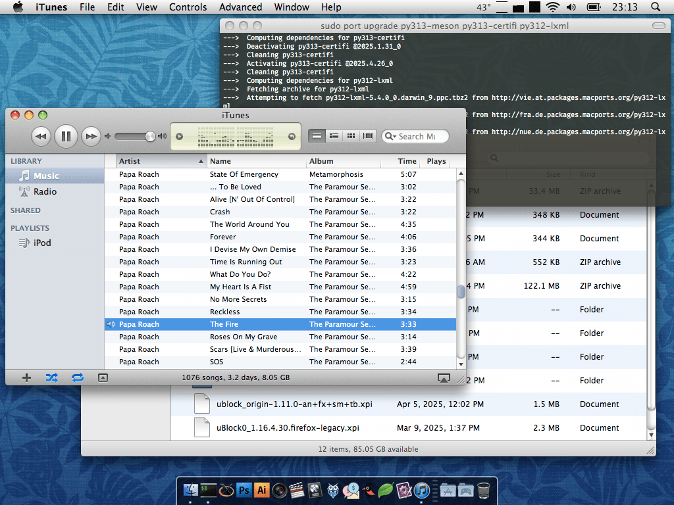Open the Advanced menu
Screen dimensions: 674x505
240,7
